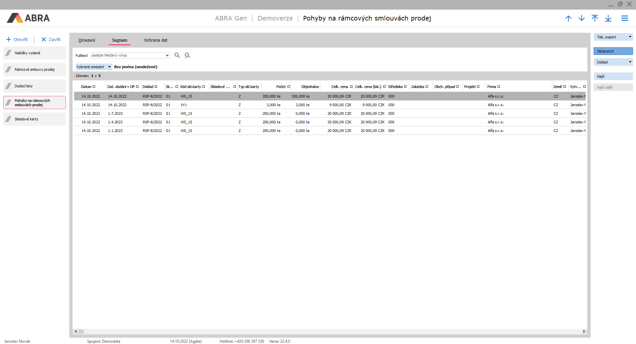Open the Ochrana dat tab
The height and width of the screenshot is (344, 636).
click(x=155, y=40)
